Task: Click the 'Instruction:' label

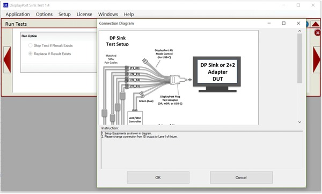Action: [x=110, y=128]
